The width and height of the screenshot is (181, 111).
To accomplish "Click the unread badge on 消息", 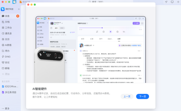I will [18, 16].
